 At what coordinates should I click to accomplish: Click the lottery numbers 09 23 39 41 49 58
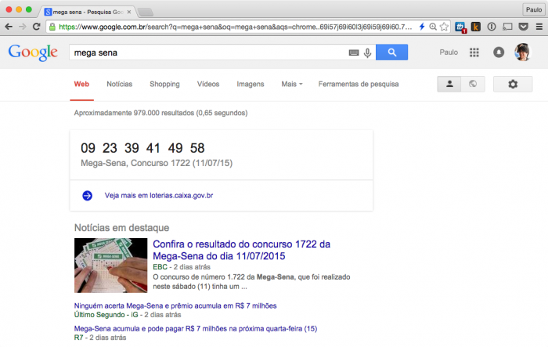click(142, 148)
